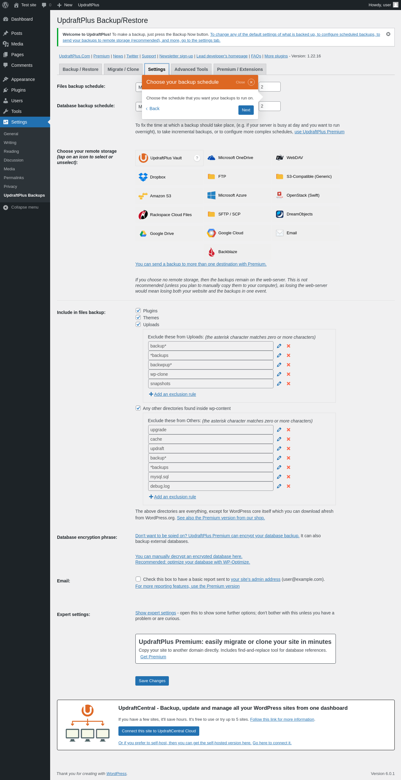Screen dimensions: 401x780
Task: Uncheck the Plugins backup checkbox
Action: point(138,310)
